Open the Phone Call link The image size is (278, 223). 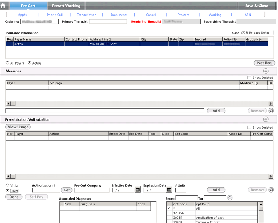pos(55,15)
